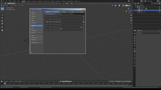The height and width of the screenshot is (90, 161).
Task: Open the Object Mode dropdown
Action: 5,5
